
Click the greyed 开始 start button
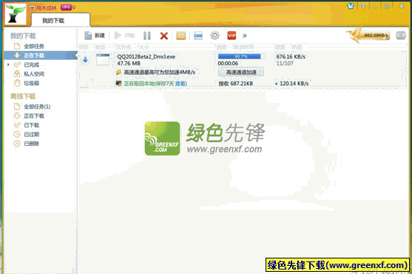click(124, 36)
